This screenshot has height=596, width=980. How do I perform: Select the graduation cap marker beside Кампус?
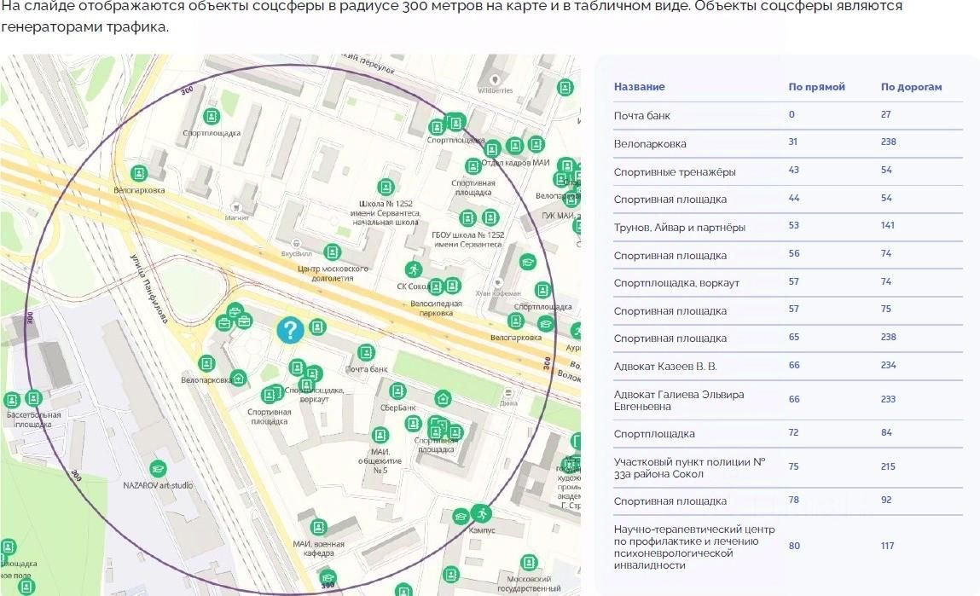click(461, 517)
